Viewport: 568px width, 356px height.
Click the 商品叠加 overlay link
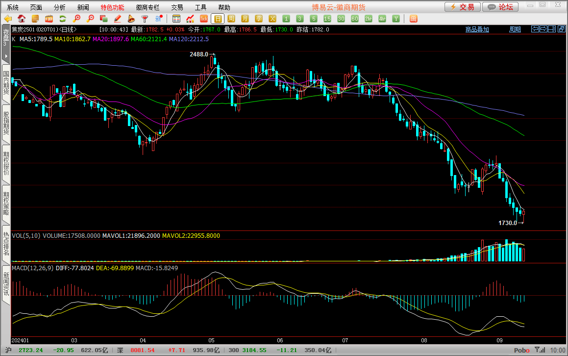click(477, 29)
